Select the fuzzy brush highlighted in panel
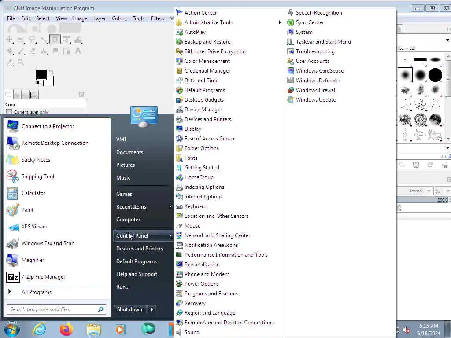 [x=405, y=75]
